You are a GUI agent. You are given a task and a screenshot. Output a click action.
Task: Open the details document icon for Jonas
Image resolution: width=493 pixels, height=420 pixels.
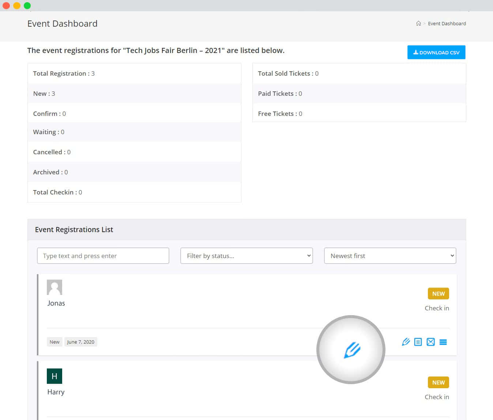tap(418, 342)
